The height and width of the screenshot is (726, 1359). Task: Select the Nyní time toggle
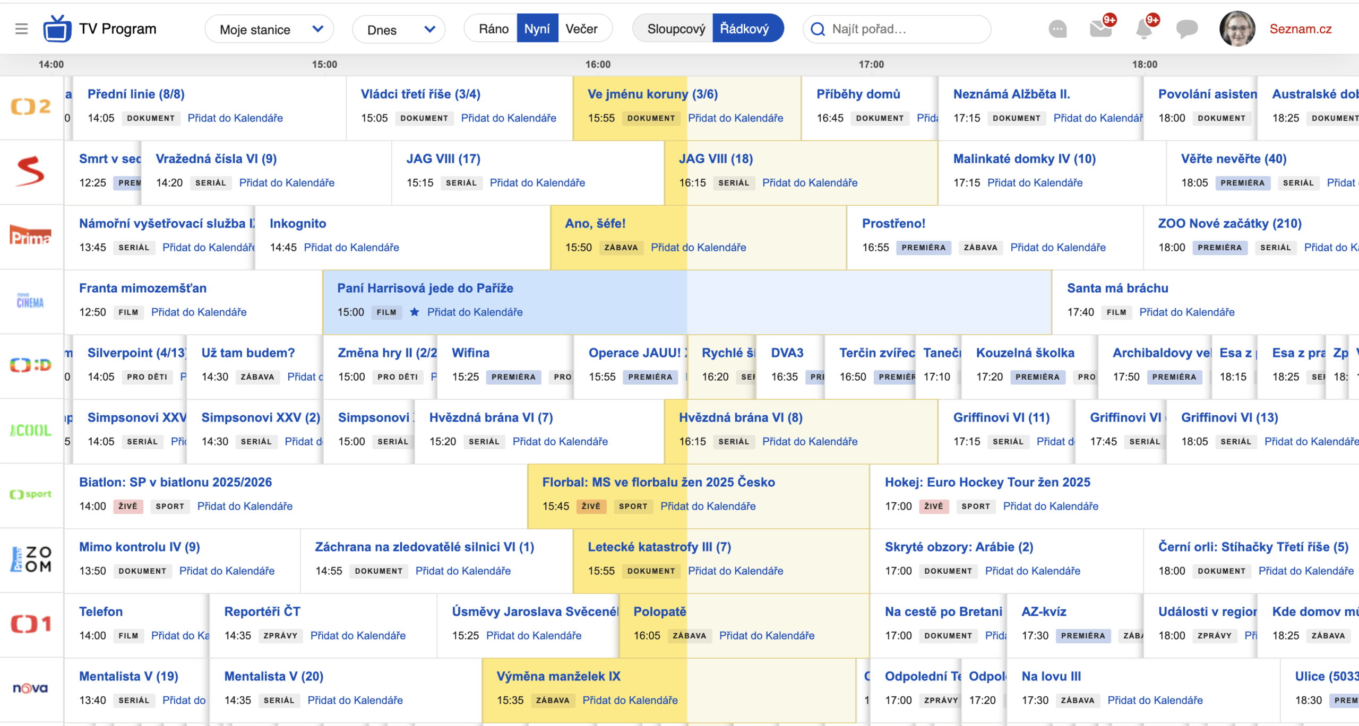click(x=537, y=29)
